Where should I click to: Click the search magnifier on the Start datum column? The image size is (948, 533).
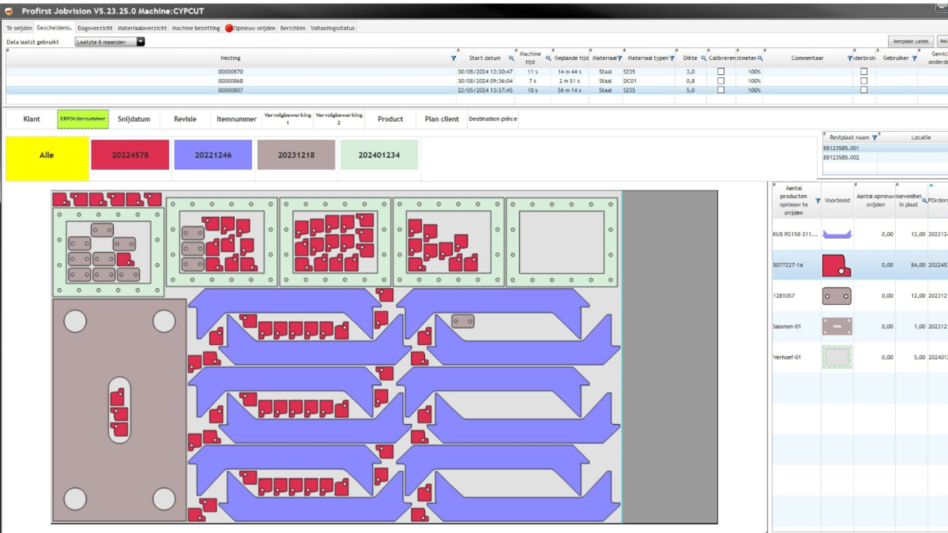click(510, 58)
